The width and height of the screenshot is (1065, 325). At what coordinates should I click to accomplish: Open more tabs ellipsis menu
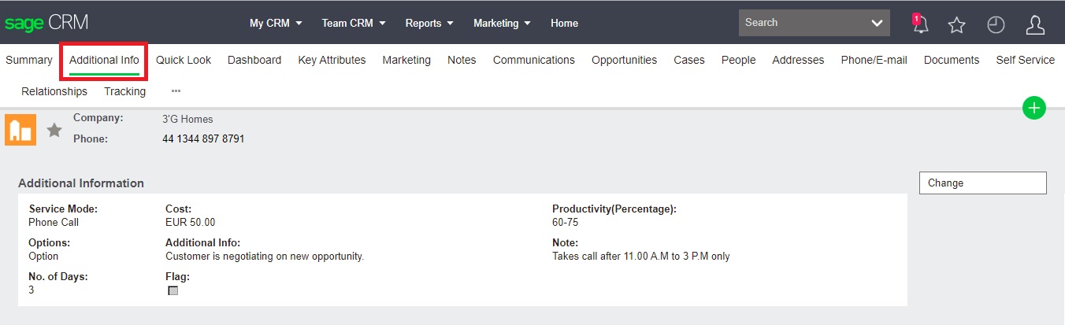[176, 91]
